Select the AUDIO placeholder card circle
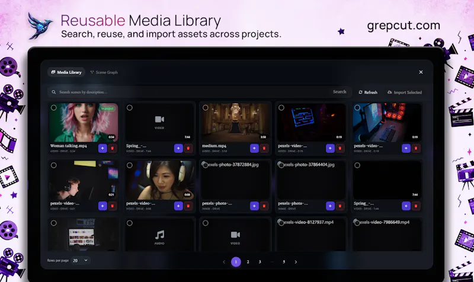474x282 pixels. pos(130,223)
